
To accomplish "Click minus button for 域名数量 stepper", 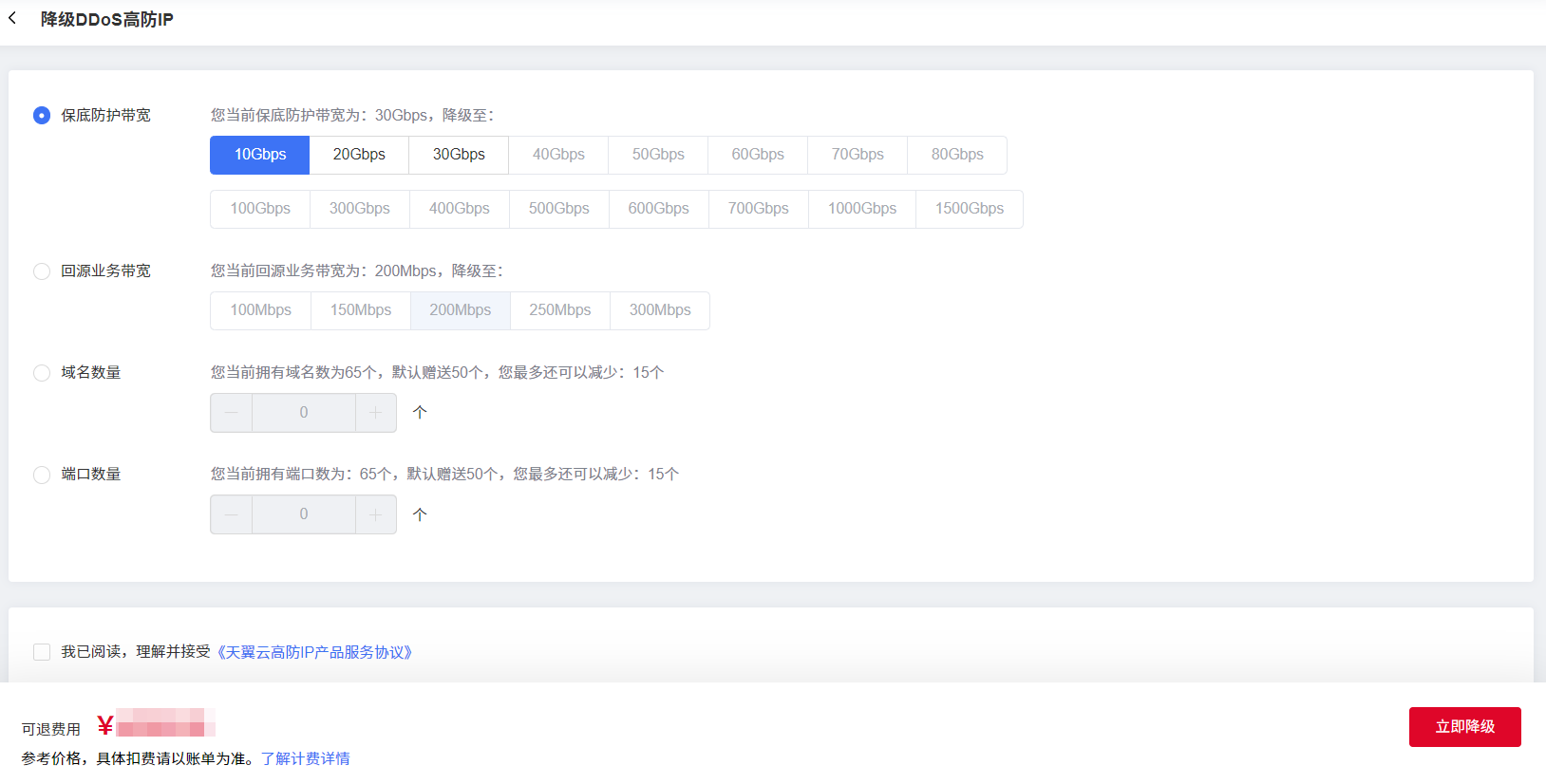I will click(x=232, y=413).
